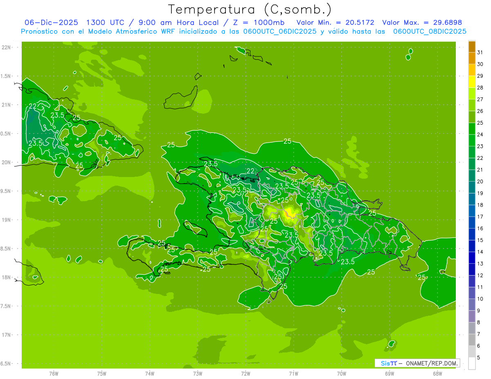
Task: Click the color bar label '10'
Action: tap(480, 299)
